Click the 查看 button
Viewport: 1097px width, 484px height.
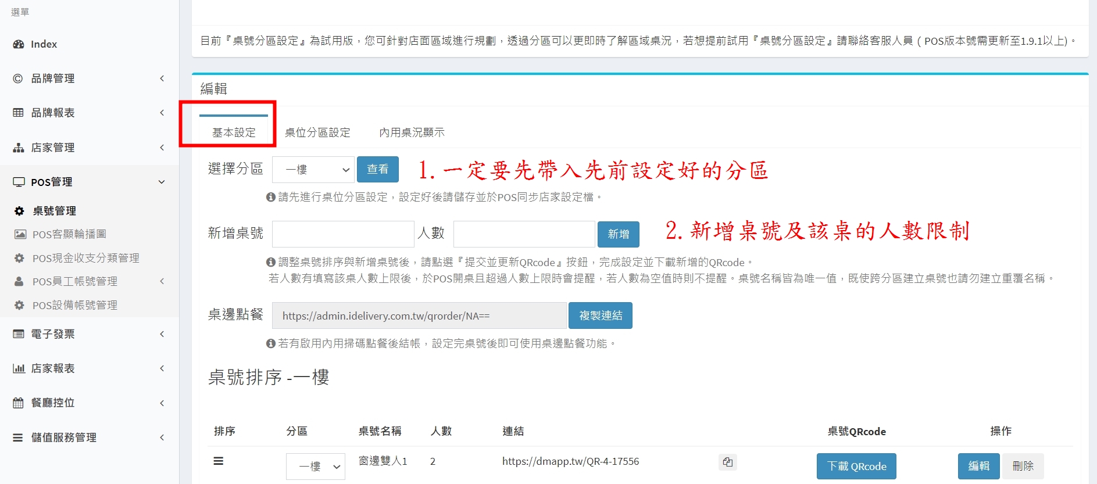(x=377, y=169)
